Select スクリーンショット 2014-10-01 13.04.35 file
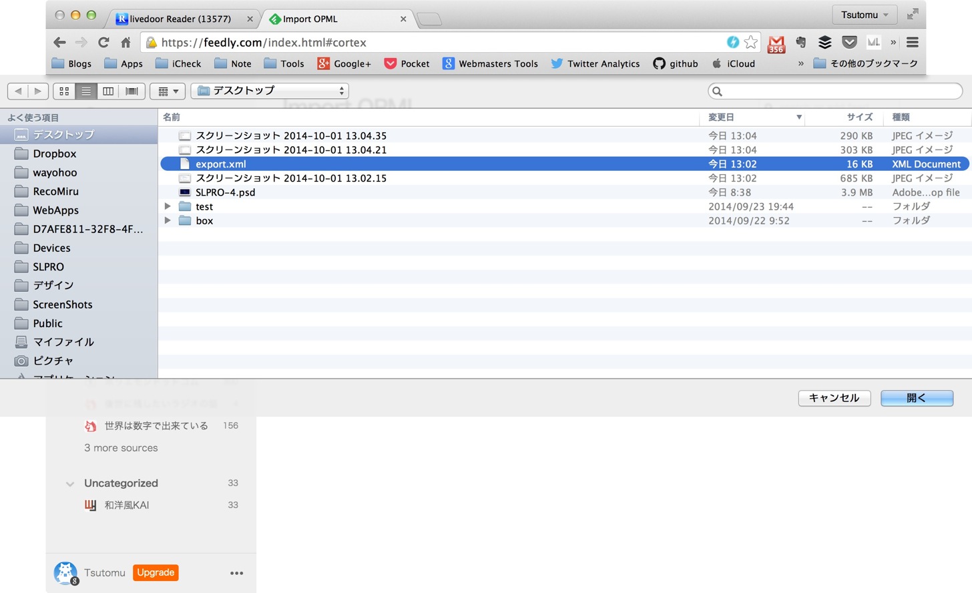The width and height of the screenshot is (972, 593). click(x=565, y=136)
